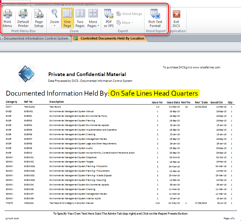Open the Document Issuing and Control System tab
This screenshot has height=221, width=241.
point(65,4)
